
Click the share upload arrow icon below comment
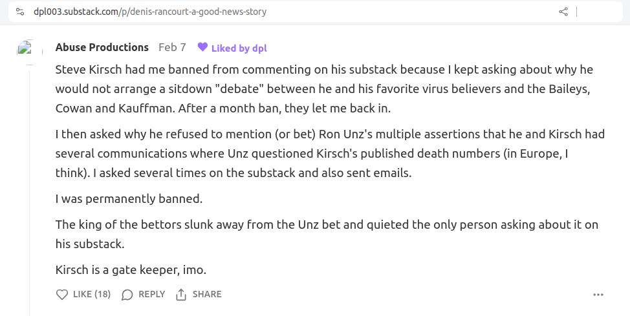[181, 295]
